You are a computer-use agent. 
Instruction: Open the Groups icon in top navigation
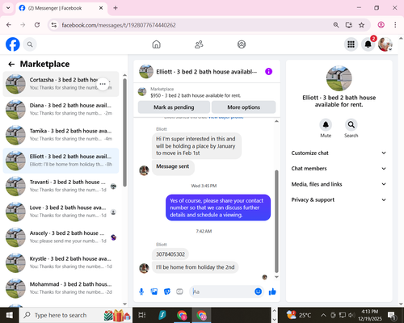(x=242, y=44)
